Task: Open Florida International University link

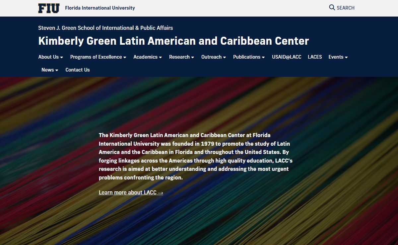Action: pyautogui.click(x=100, y=8)
